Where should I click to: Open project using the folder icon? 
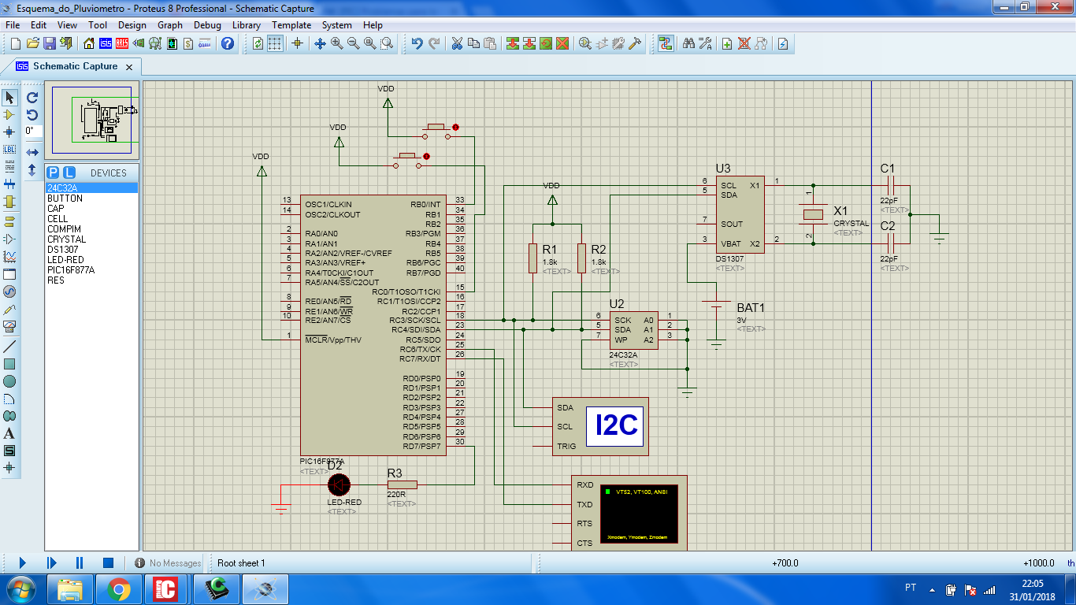pos(33,43)
